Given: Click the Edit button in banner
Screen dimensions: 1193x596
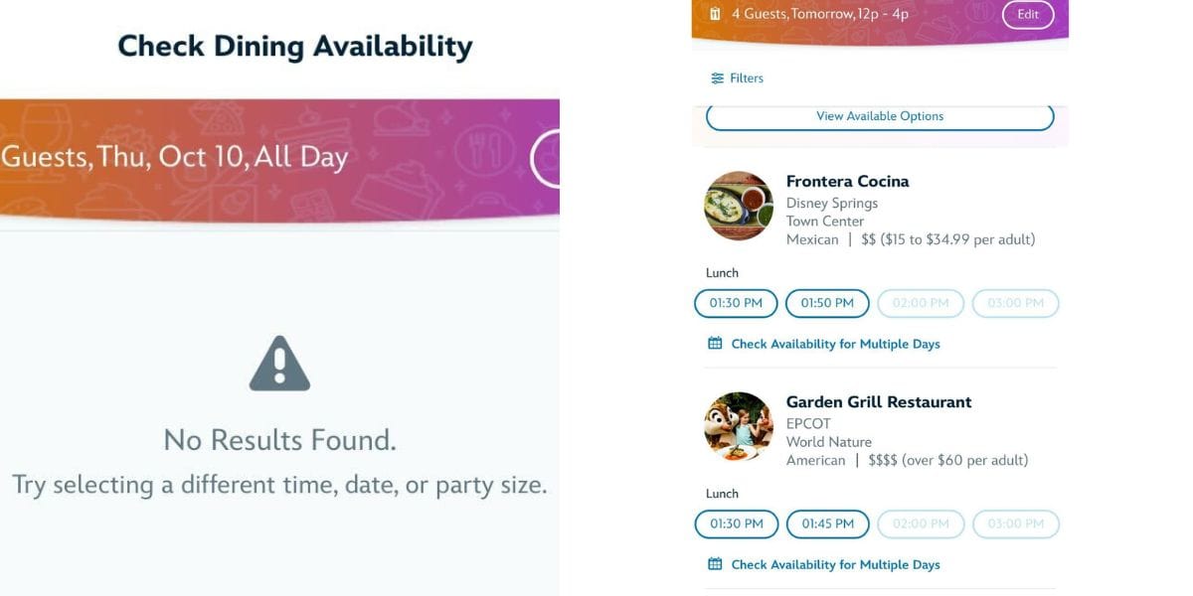Looking at the screenshot, I should click(1028, 14).
